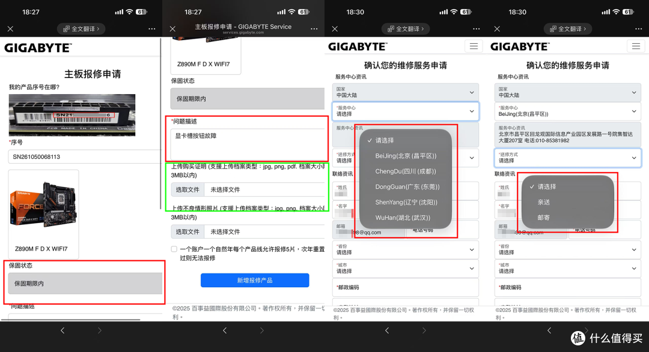Tap browser back arrow on third phone screen
This screenshot has width=649, height=352.
[x=387, y=330]
